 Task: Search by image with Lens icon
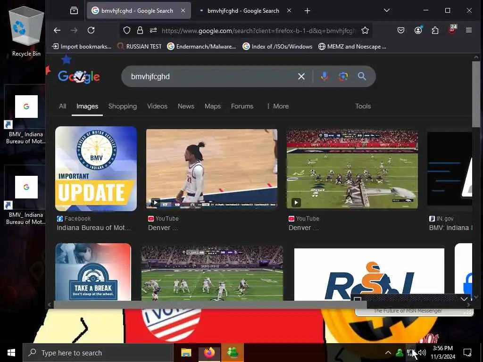[343, 76]
